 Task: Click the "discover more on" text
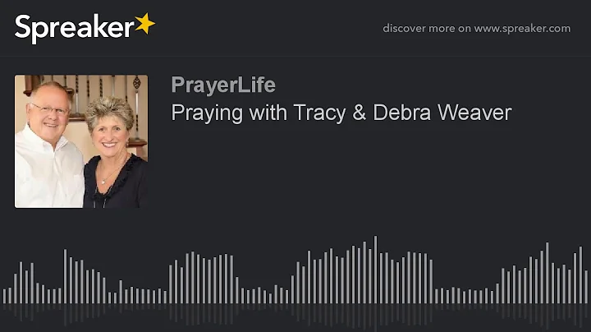427,29
